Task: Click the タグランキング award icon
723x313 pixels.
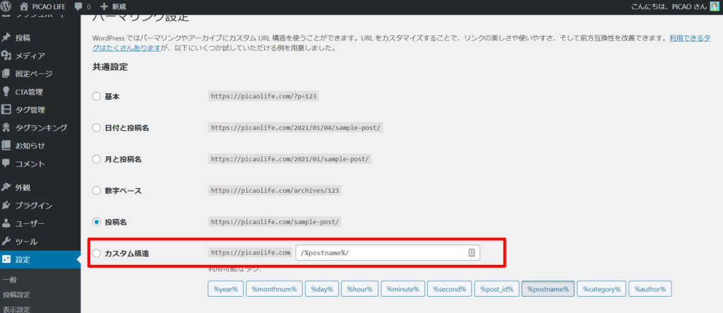Action: (6, 127)
